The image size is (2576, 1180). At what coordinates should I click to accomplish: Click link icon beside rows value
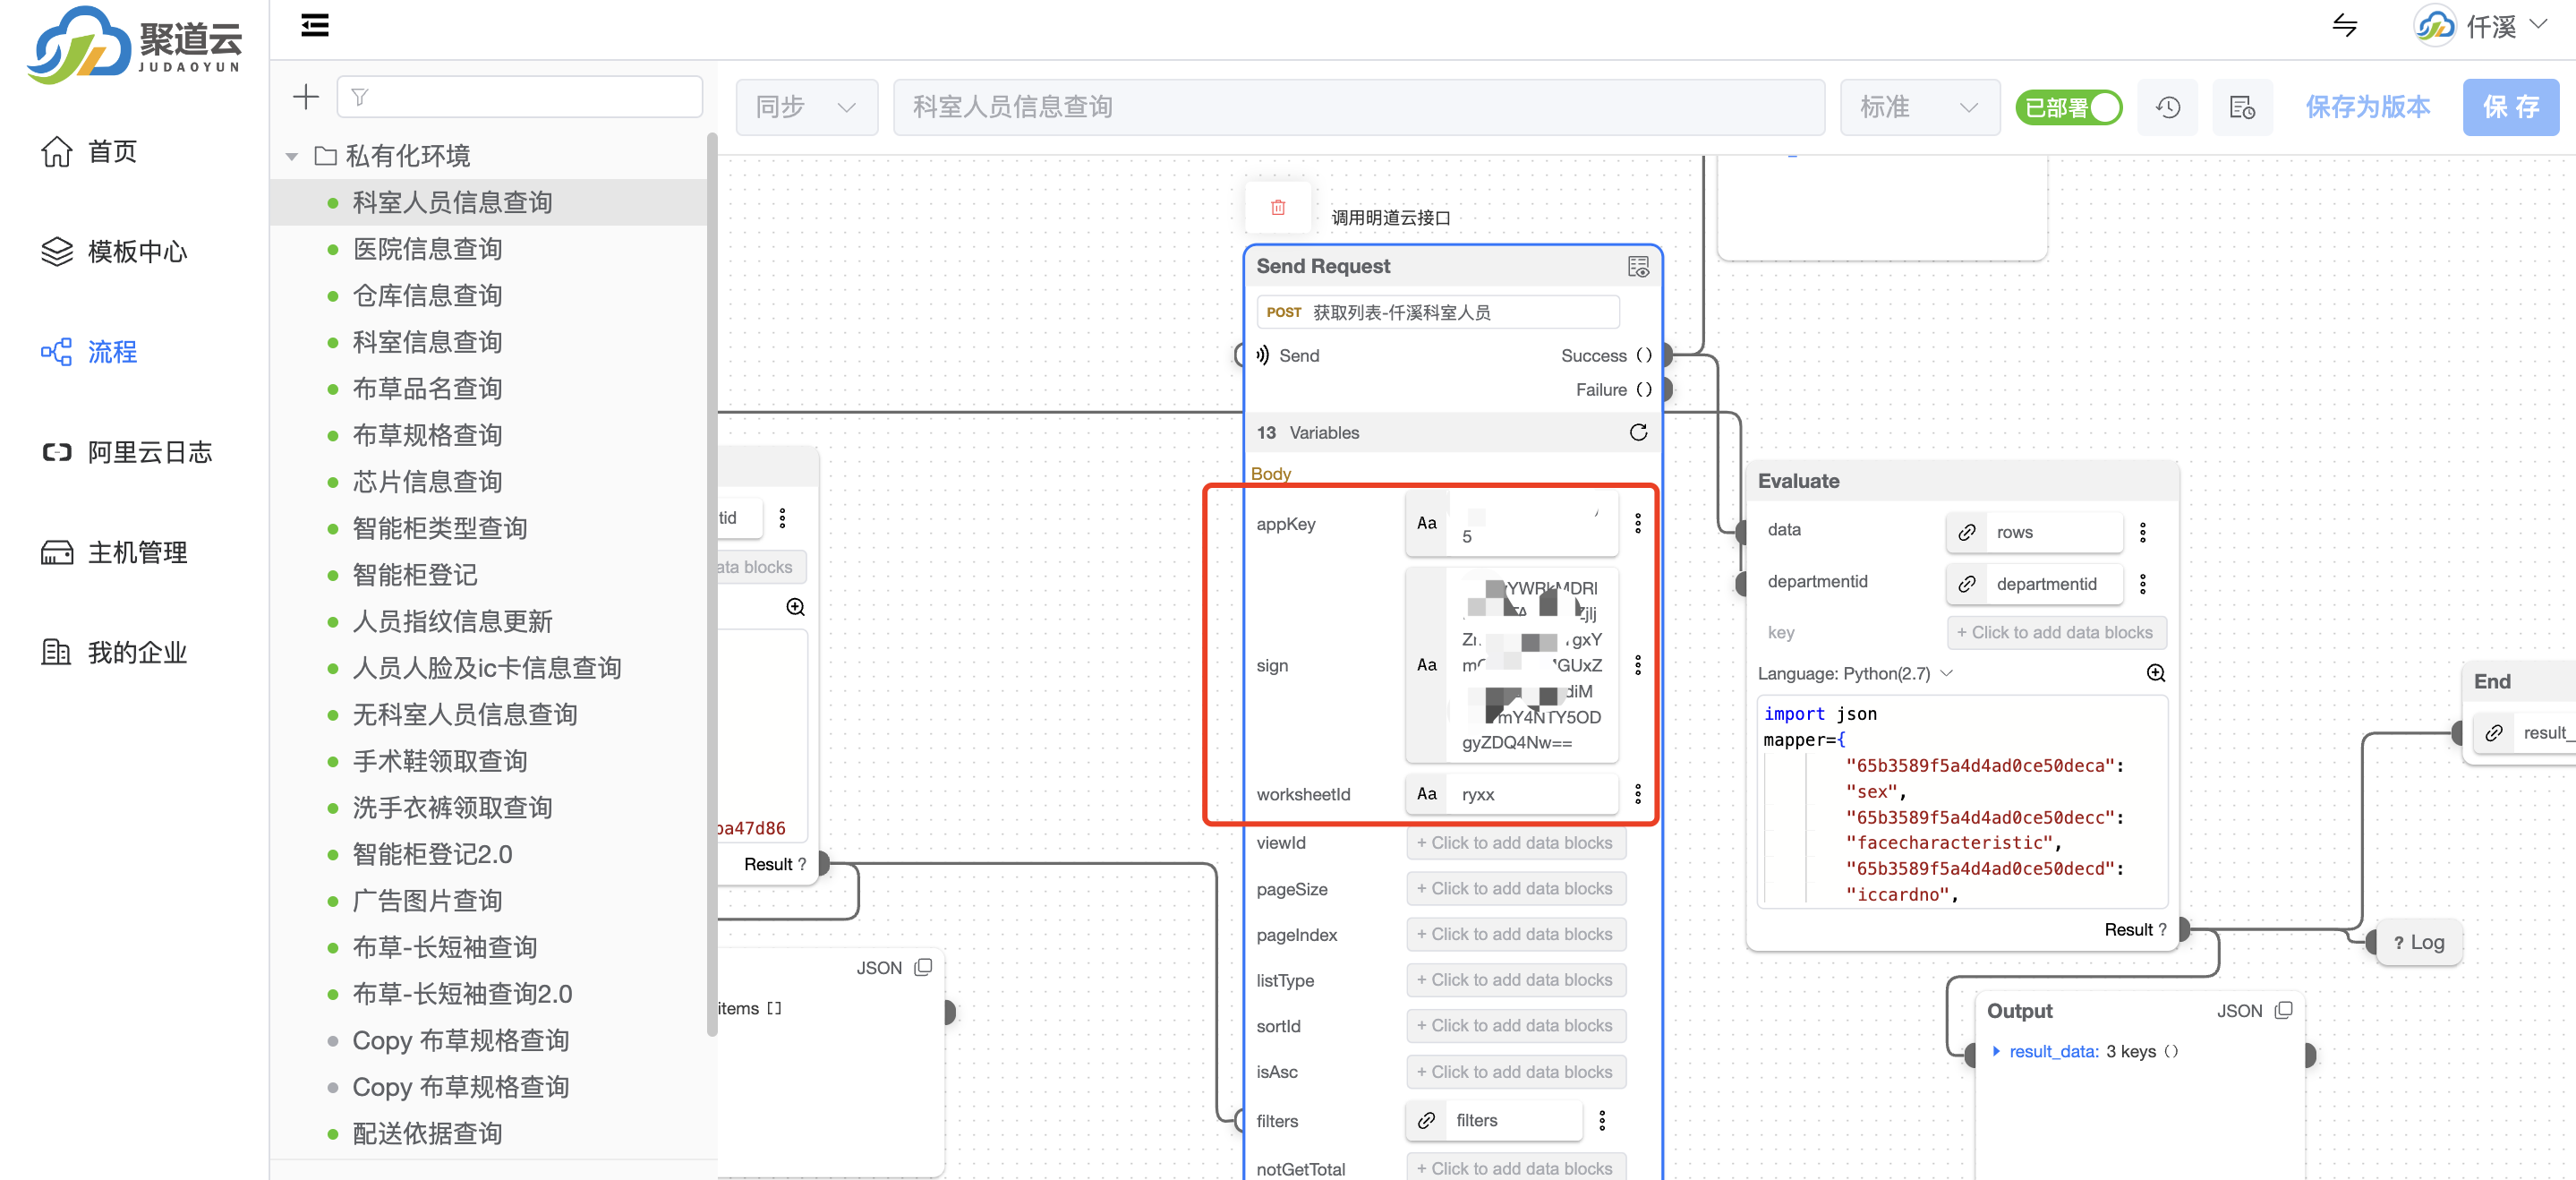(x=1966, y=532)
